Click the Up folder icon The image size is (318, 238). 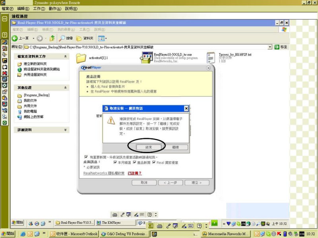pos(52,38)
